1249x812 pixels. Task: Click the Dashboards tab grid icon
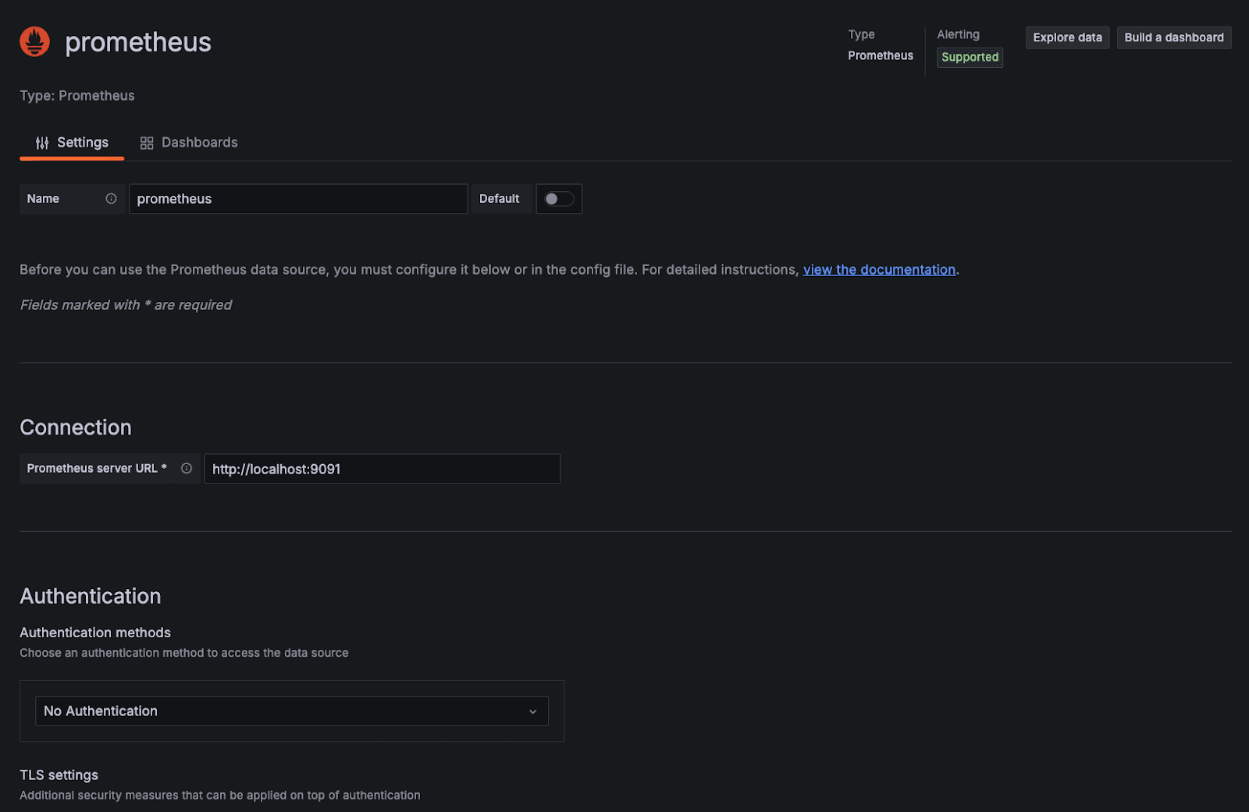click(147, 143)
